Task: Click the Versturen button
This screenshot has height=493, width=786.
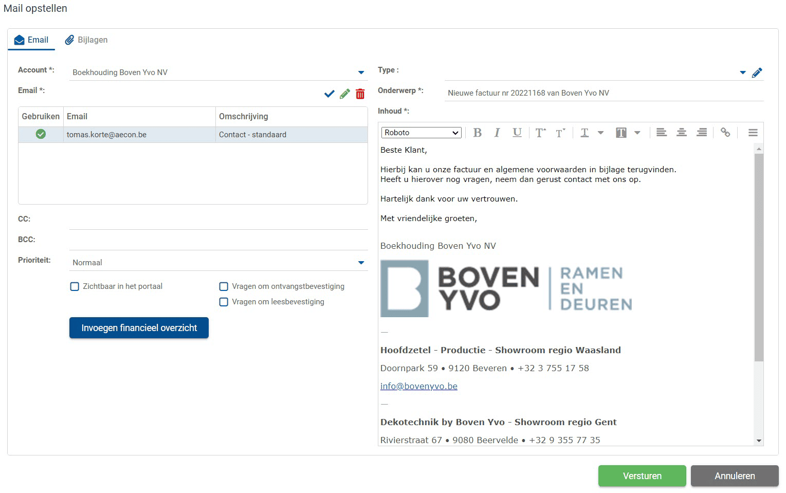Action: 642,476
